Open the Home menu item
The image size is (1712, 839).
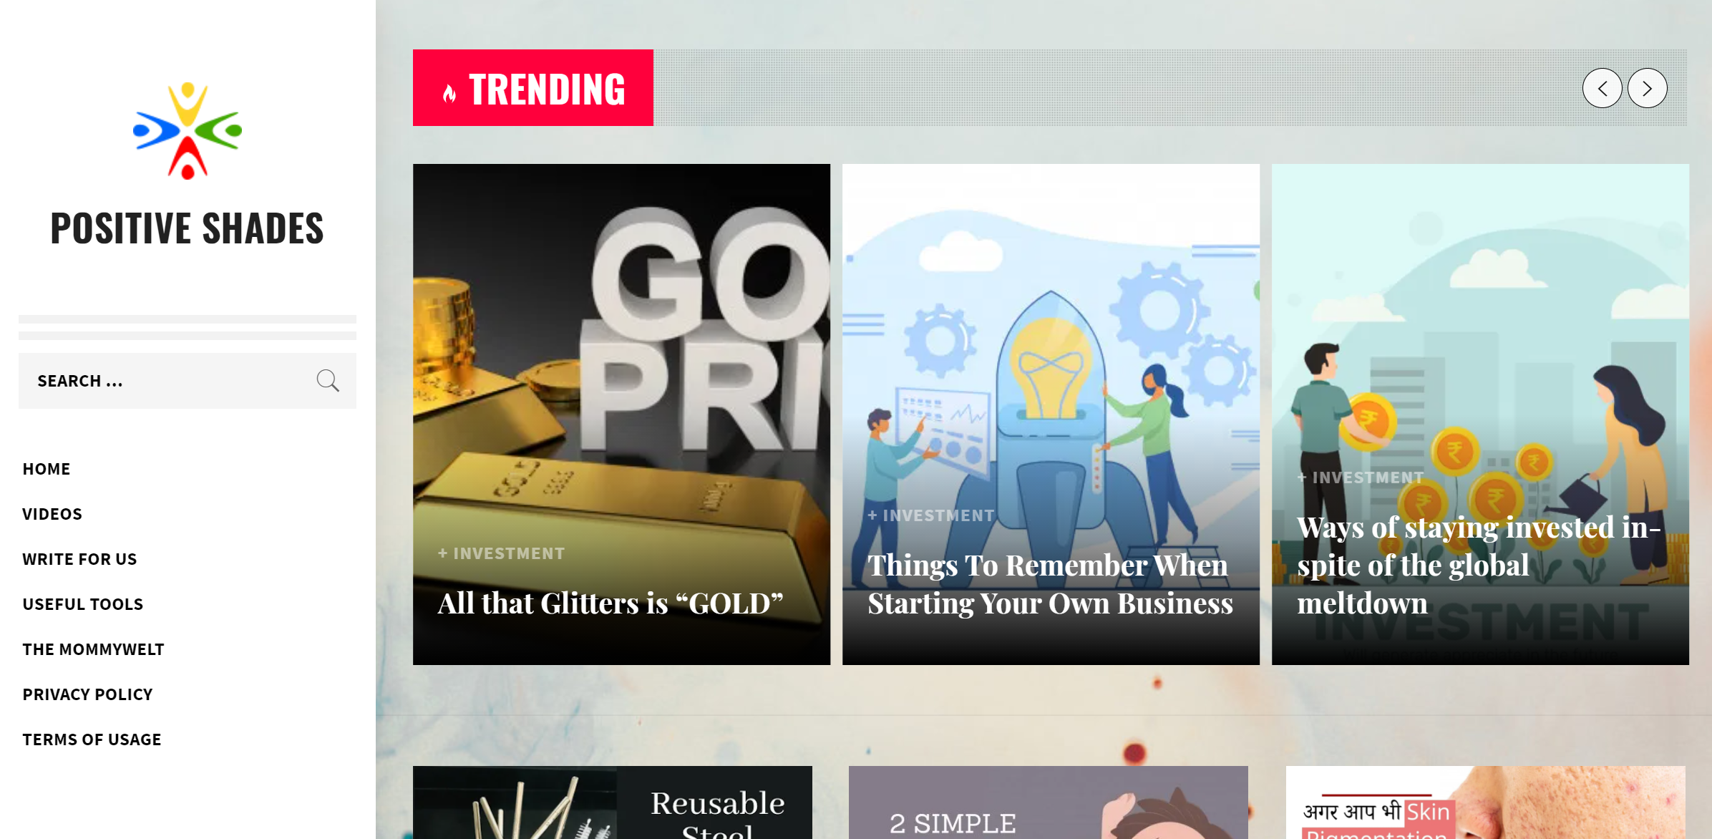click(x=47, y=469)
